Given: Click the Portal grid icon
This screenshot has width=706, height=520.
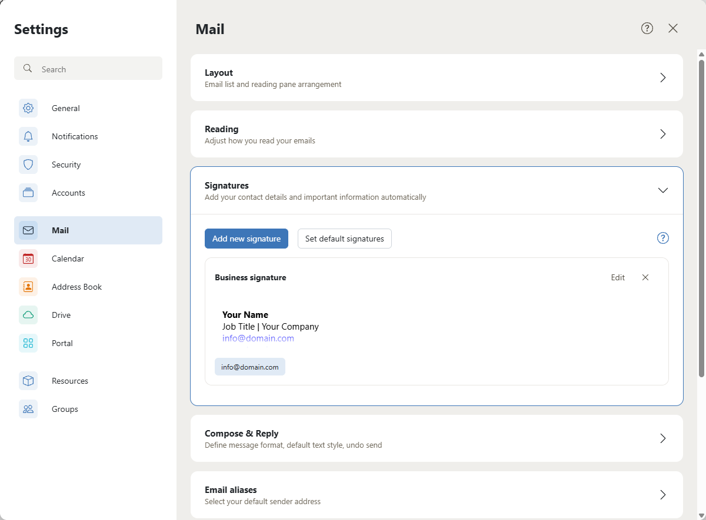Looking at the screenshot, I should 28,343.
